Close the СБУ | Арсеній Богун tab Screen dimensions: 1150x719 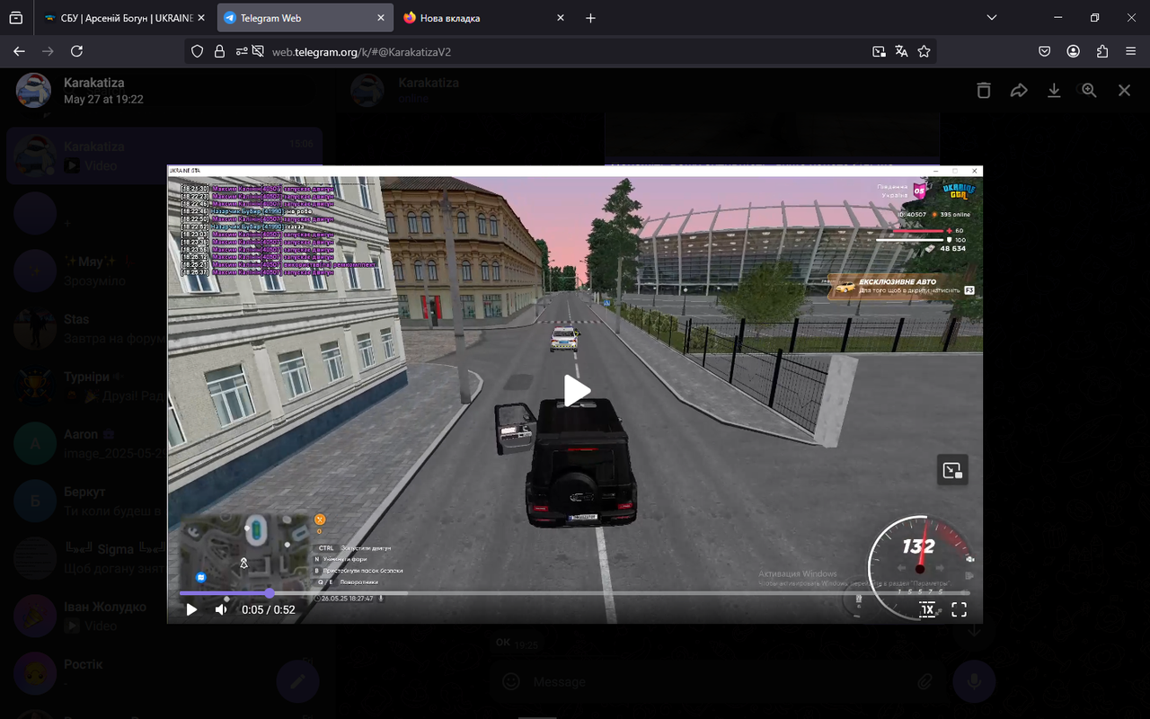coord(201,18)
